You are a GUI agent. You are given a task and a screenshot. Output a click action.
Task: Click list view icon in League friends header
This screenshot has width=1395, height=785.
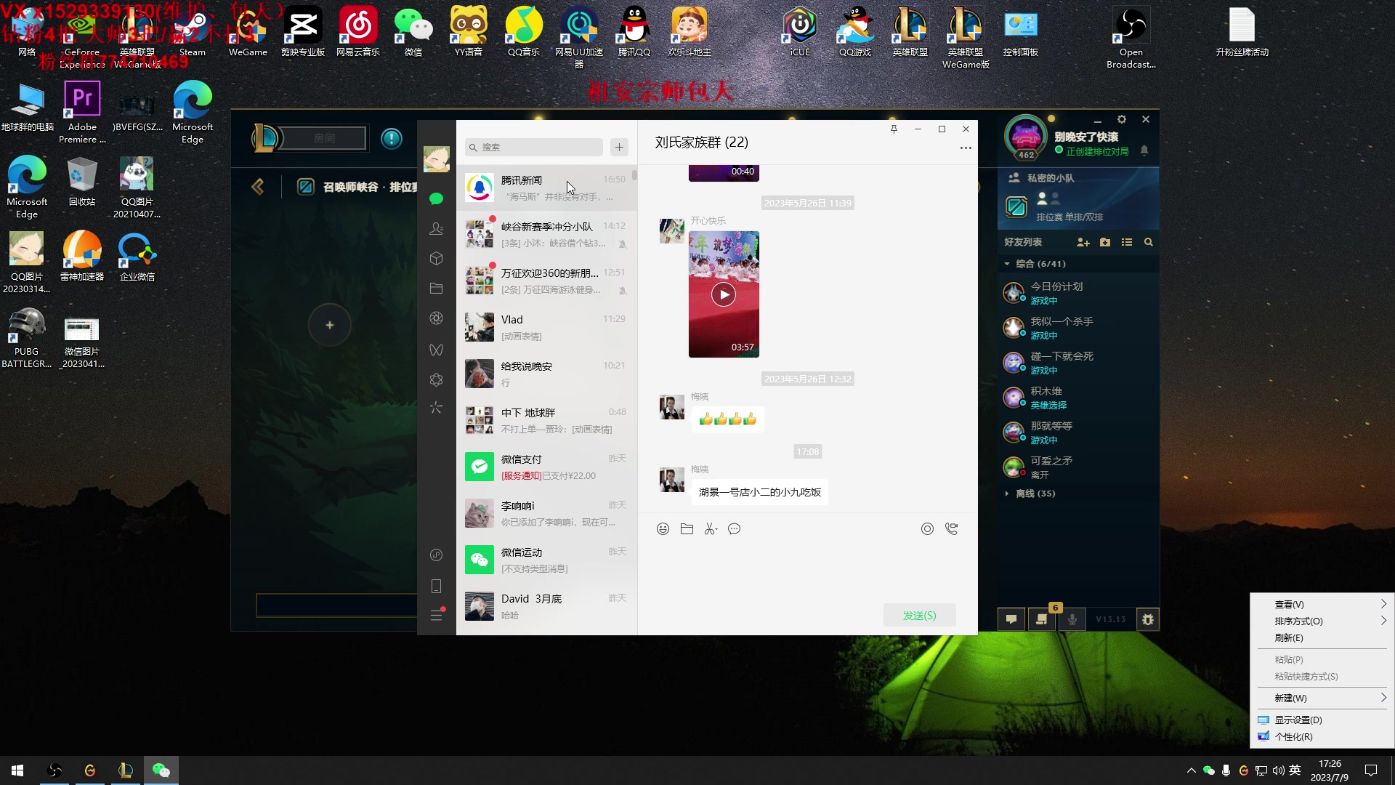(x=1127, y=243)
